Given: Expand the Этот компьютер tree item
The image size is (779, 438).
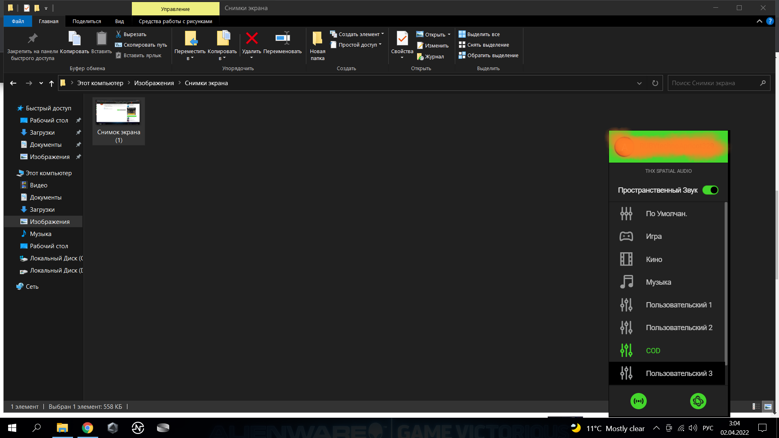Looking at the screenshot, I should (10, 173).
